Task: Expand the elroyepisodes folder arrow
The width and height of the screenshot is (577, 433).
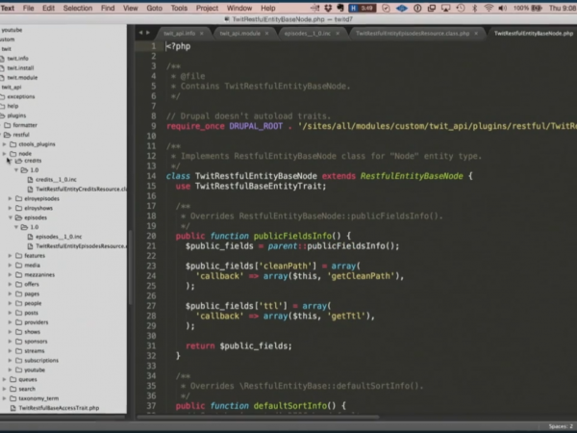Action: coord(10,197)
